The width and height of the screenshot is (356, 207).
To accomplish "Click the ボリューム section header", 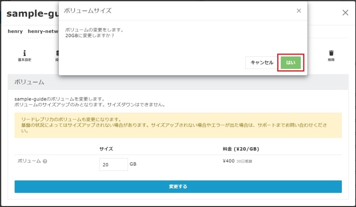I will 29,82.
